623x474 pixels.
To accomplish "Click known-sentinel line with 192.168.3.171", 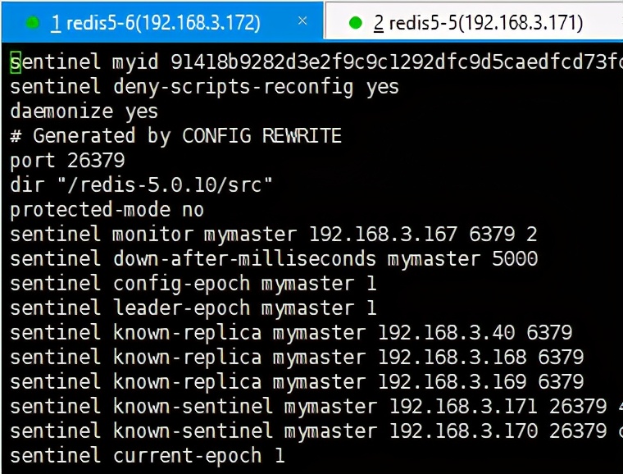I will (316, 407).
